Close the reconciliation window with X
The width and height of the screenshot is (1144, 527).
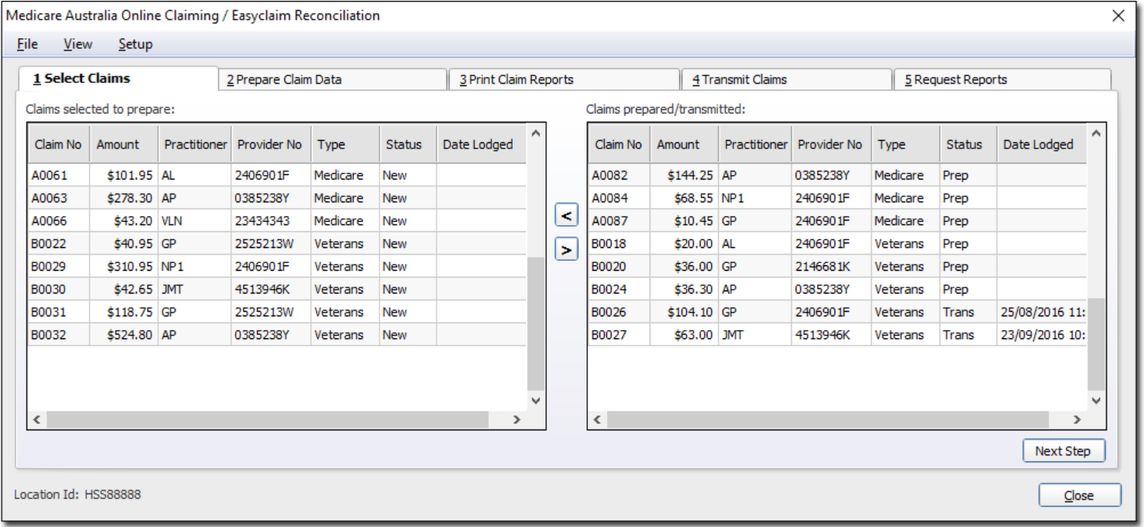pos(1118,15)
